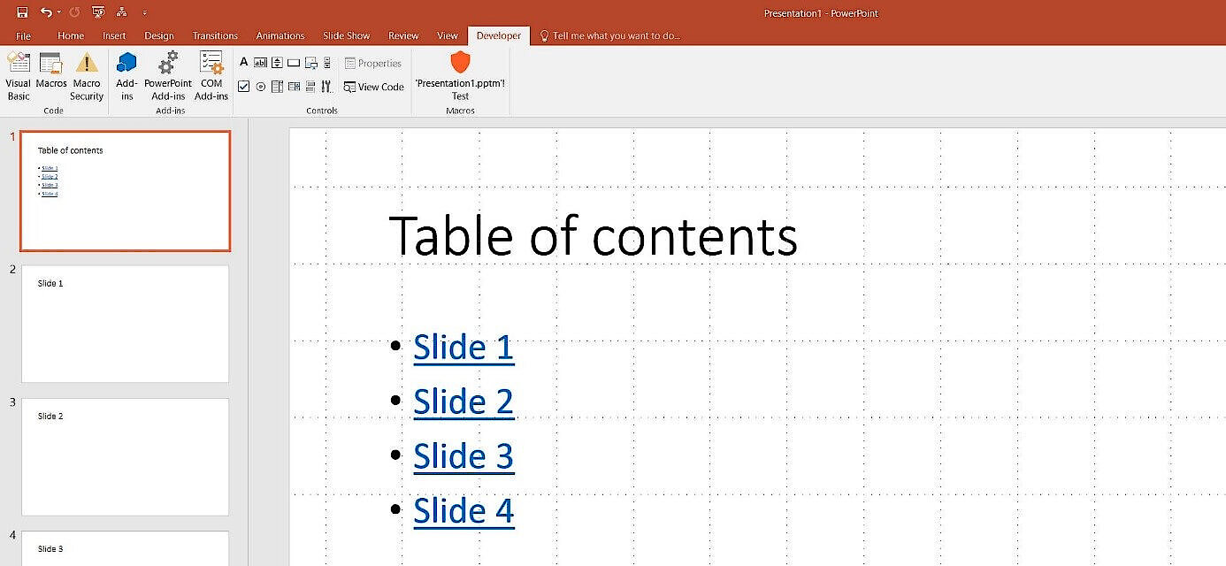The width and height of the screenshot is (1226, 566).
Task: Click the Macros icon in the Code group
Action: tap(51, 76)
